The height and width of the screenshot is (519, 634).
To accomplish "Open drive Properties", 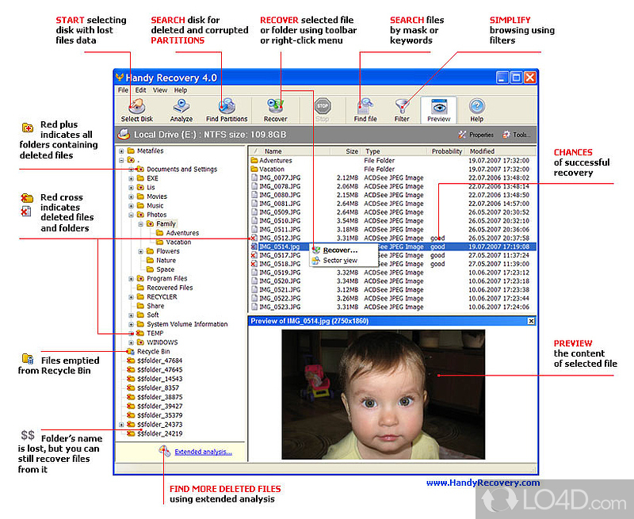I will (476, 135).
